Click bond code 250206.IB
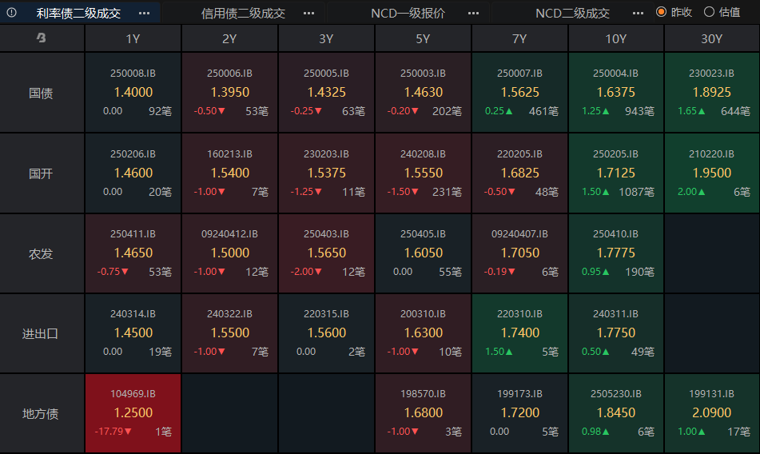The width and height of the screenshot is (760, 454). [133, 153]
